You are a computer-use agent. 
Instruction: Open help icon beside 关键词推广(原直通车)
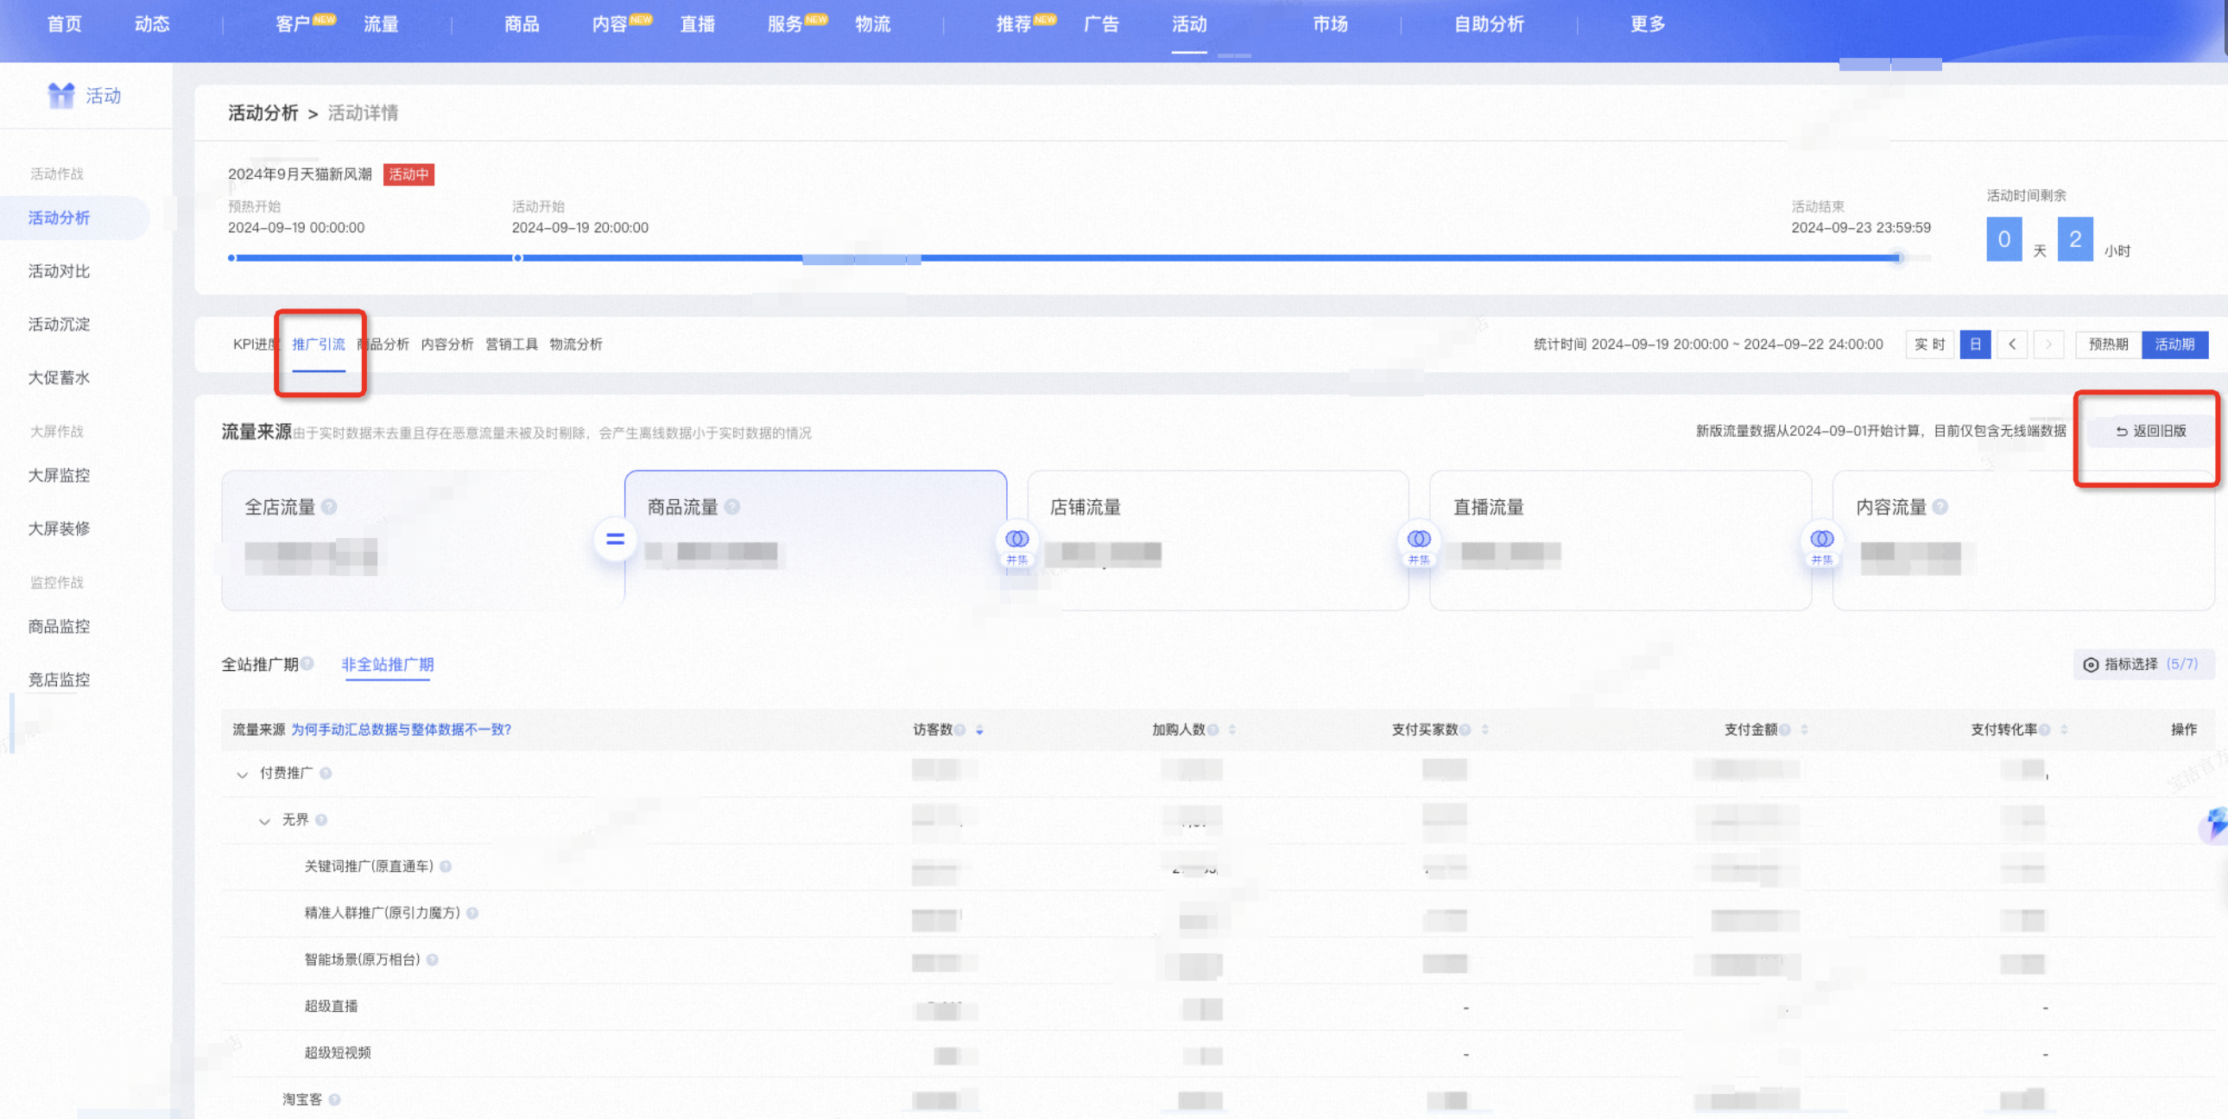pyautogui.click(x=446, y=867)
